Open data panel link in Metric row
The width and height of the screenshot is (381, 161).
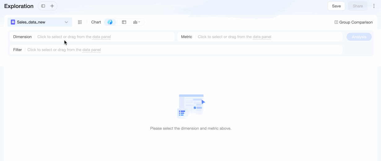[x=262, y=37]
